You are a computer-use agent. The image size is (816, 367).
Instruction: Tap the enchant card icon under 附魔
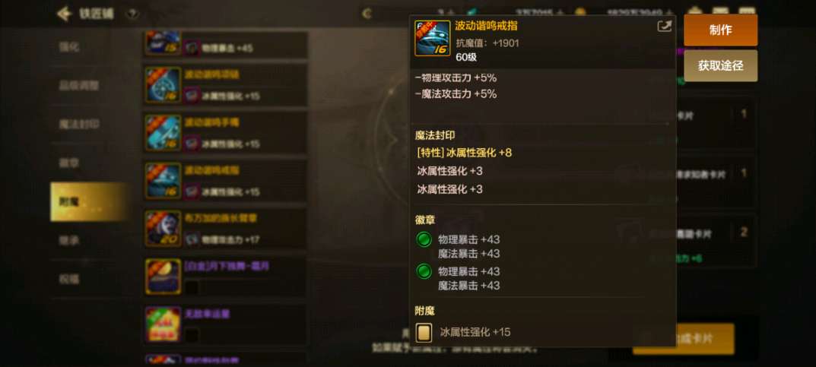424,332
